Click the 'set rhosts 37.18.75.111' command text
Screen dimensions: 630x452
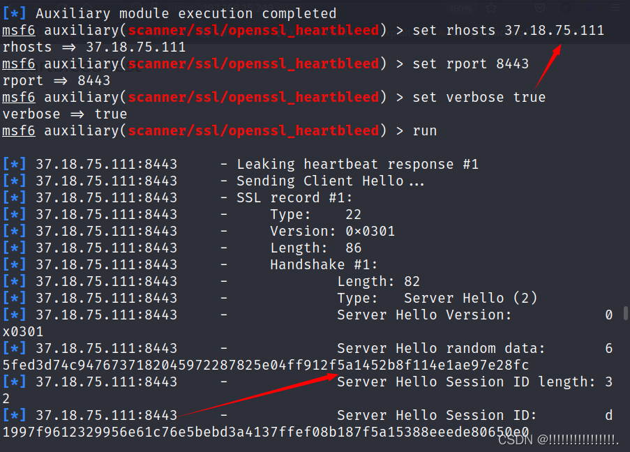click(x=509, y=31)
